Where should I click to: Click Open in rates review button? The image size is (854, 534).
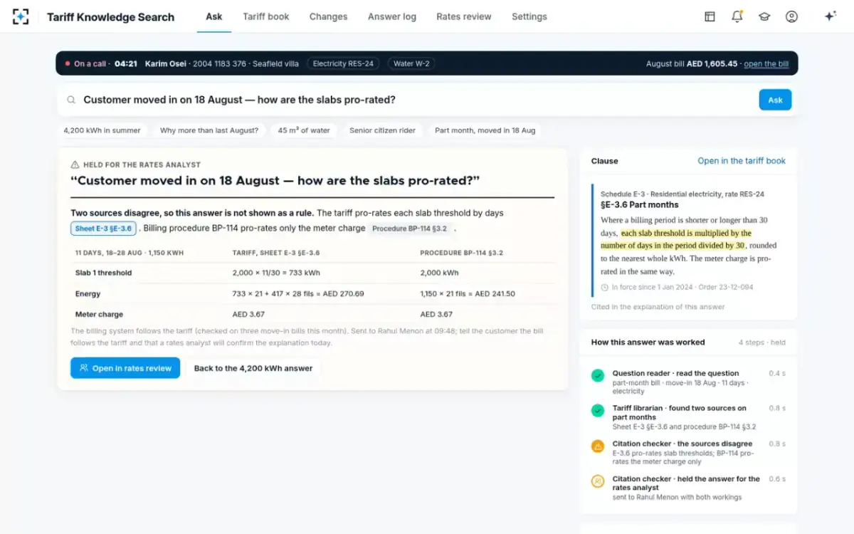(125, 368)
